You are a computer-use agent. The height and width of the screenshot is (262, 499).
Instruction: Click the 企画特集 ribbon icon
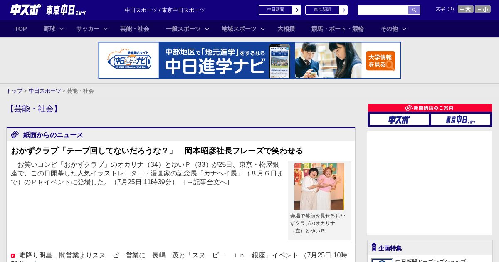374,247
